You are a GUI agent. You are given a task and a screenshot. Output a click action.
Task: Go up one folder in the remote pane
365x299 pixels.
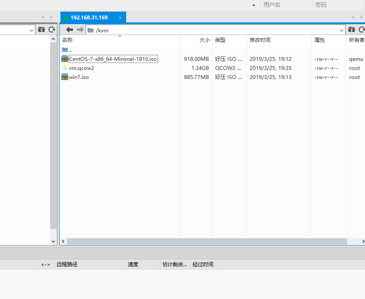point(352,29)
